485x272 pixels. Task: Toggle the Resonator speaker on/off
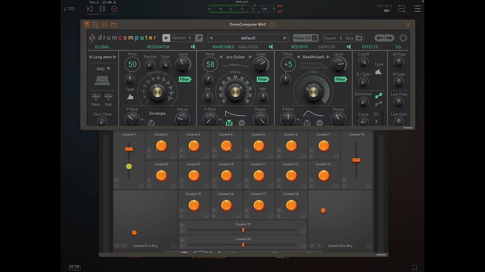193,47
